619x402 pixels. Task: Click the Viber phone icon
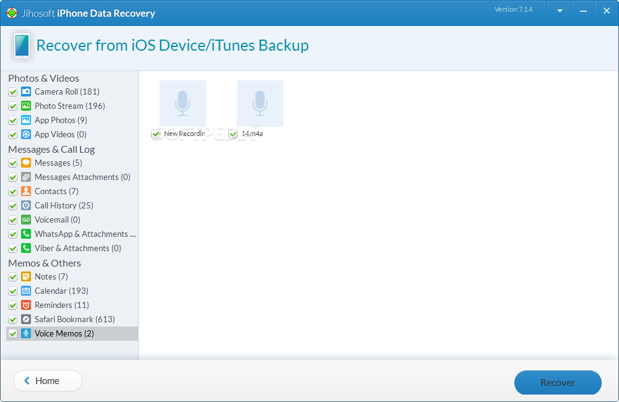click(x=26, y=248)
